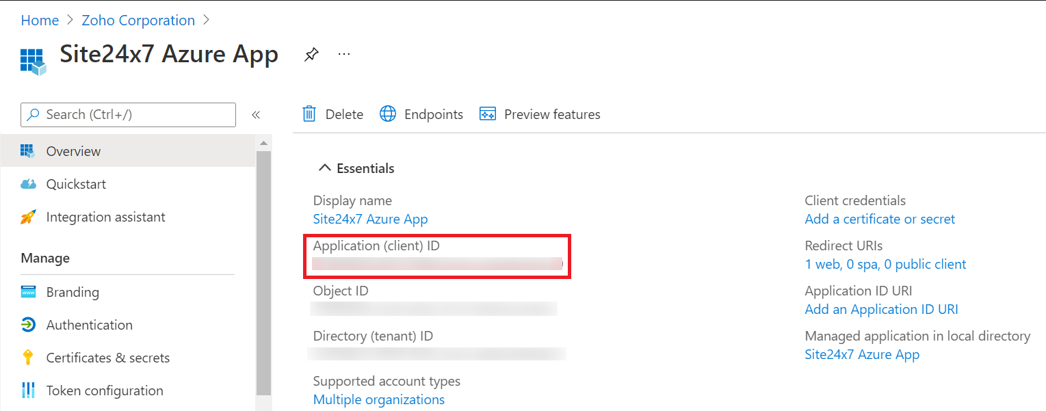Image resolution: width=1046 pixels, height=411 pixels.
Task: Click the Delete trash icon
Action: (x=309, y=114)
